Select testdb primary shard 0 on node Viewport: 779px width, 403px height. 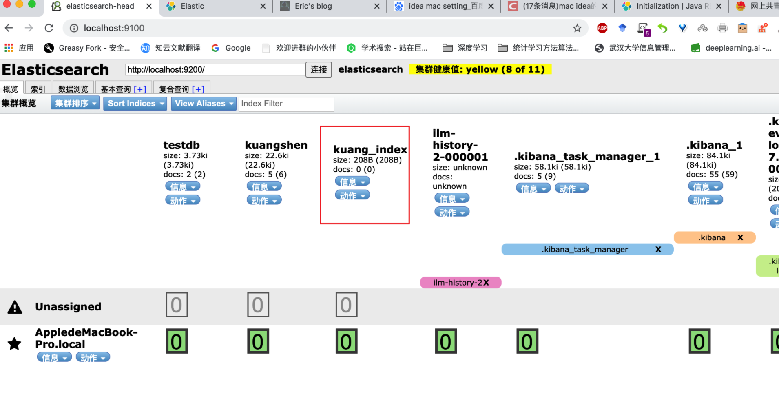pyautogui.click(x=177, y=341)
